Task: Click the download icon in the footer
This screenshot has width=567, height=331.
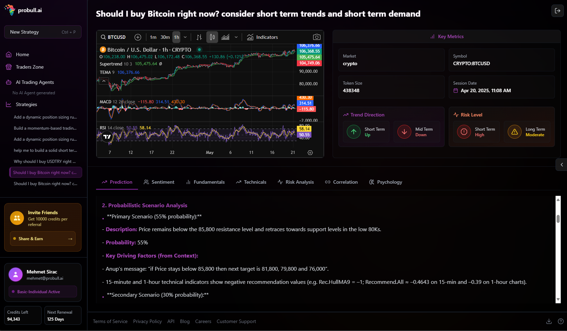Action: [x=549, y=322]
